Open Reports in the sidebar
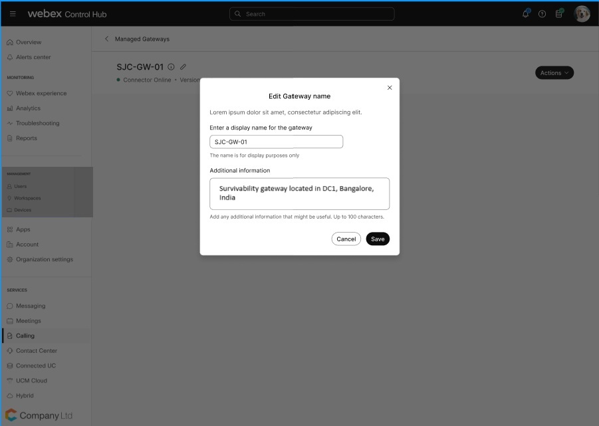Screen dimensions: 599x426 (27, 138)
